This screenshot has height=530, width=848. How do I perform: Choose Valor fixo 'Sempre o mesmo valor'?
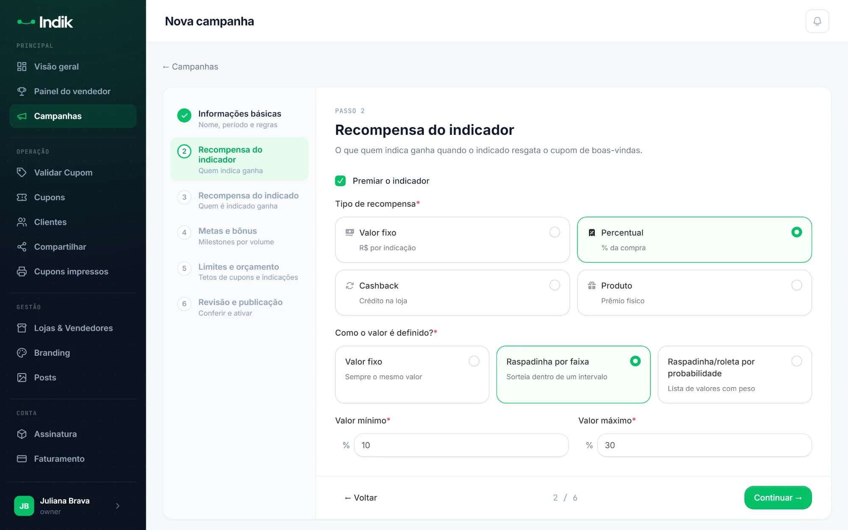(412, 374)
